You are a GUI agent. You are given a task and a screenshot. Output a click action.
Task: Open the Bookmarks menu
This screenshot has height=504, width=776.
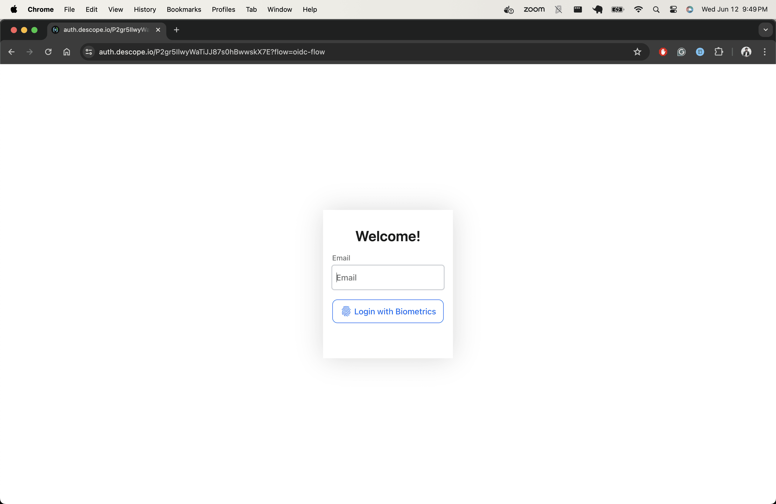[x=184, y=9]
